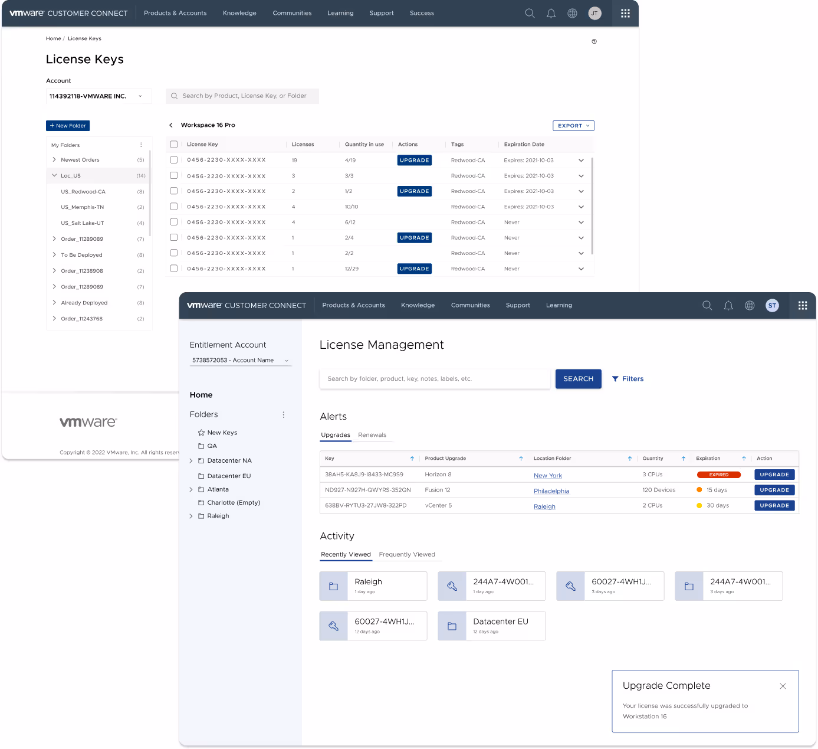Sort by Location Folder column arrow
This screenshot has height=749, width=818.
pos(630,459)
